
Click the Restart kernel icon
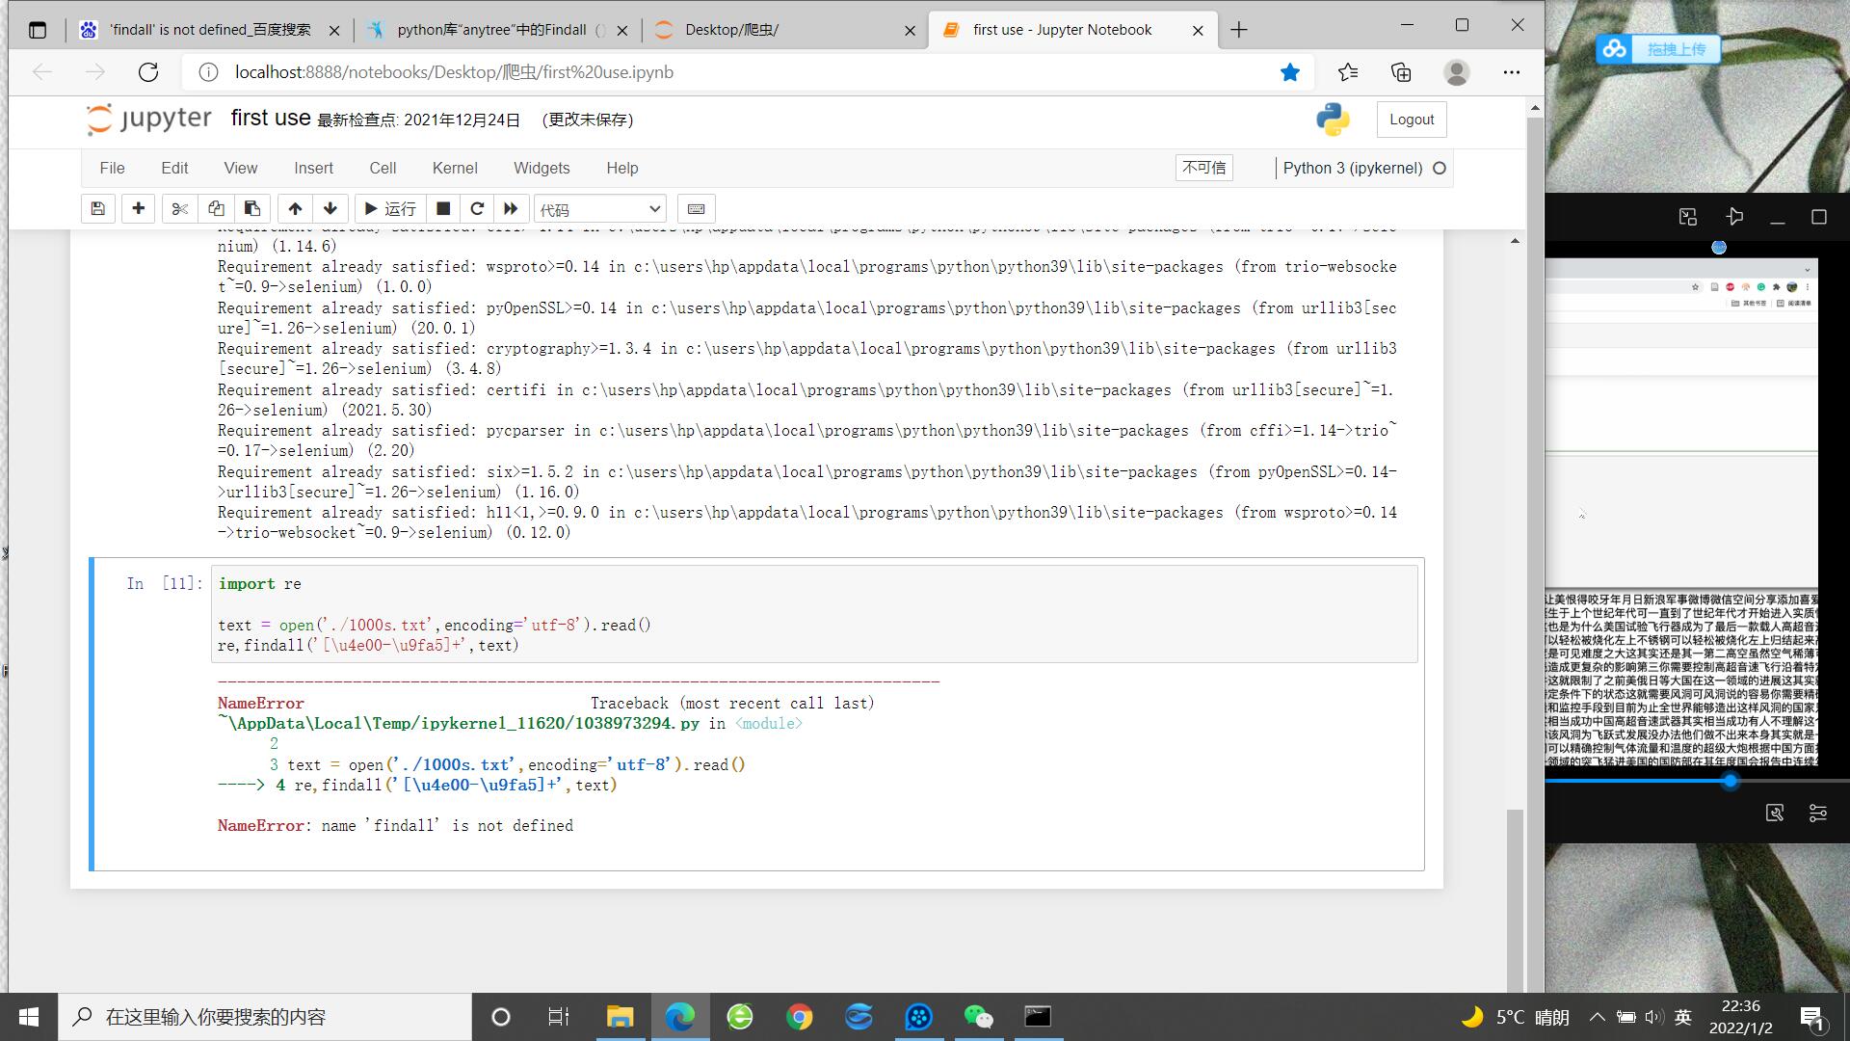point(477,208)
